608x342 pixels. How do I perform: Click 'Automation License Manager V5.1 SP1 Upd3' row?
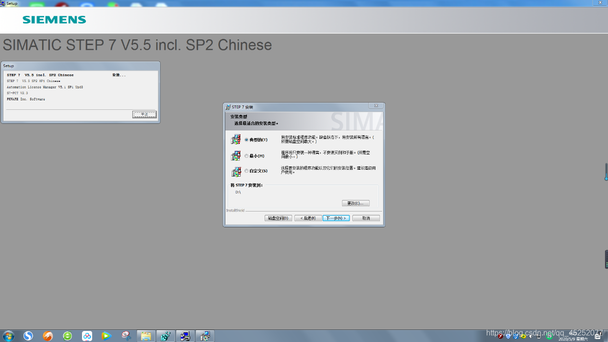(45, 87)
